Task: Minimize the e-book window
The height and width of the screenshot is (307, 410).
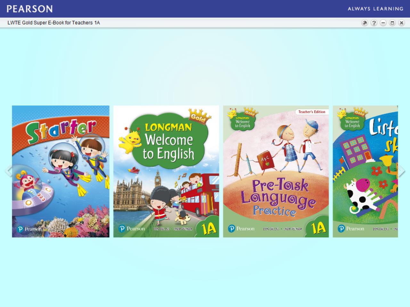Action: pos(383,23)
